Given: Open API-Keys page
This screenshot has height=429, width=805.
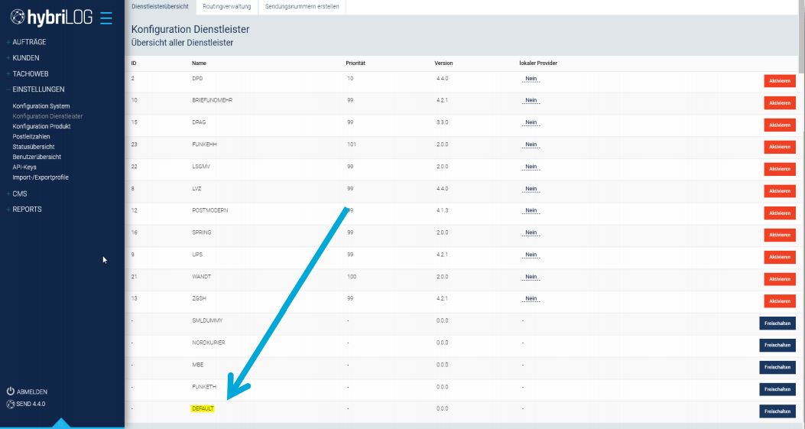Looking at the screenshot, I should [x=24, y=167].
